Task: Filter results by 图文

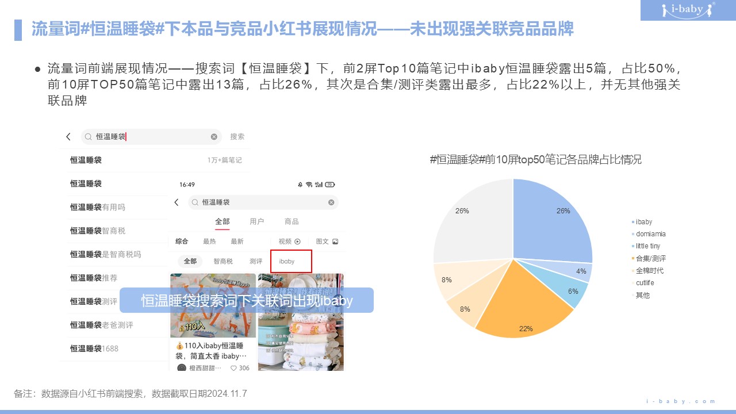Action: point(327,241)
